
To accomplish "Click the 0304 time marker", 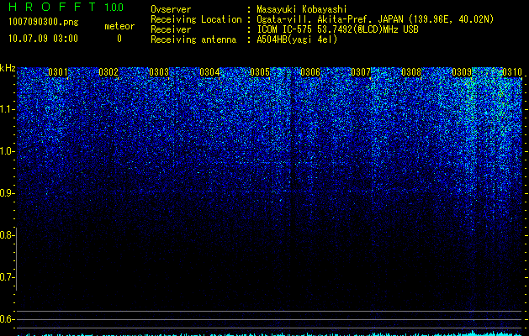I will (x=209, y=72).
